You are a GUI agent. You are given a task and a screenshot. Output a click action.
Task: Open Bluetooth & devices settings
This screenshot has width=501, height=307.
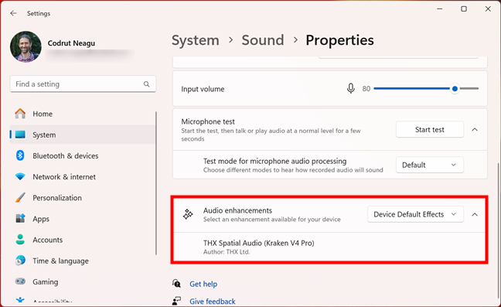click(82, 156)
